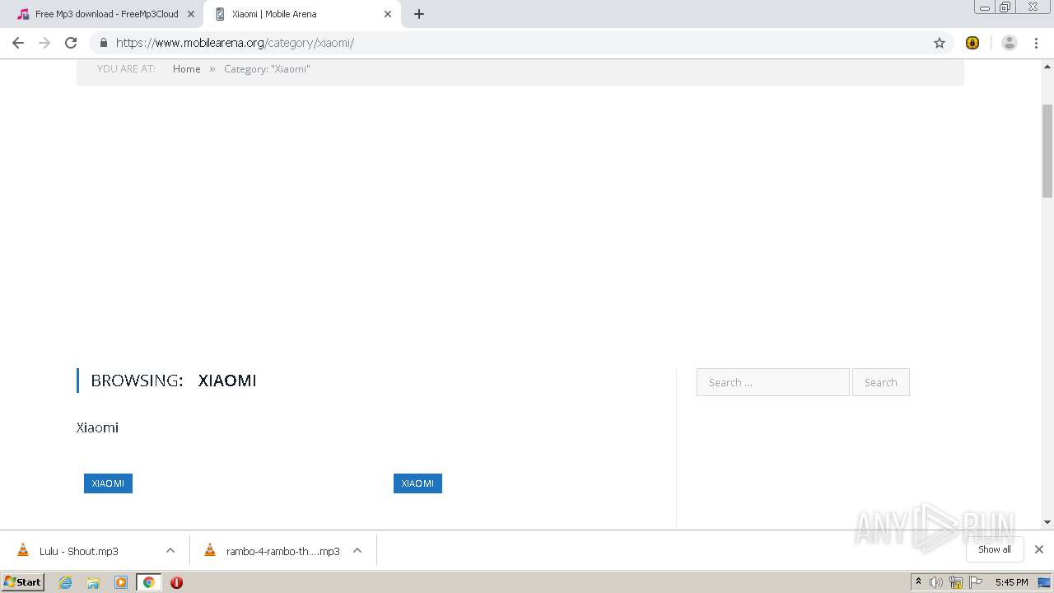The height and width of the screenshot is (593, 1054).
Task: Close the Free Mp3 download tab
Action: (190, 14)
